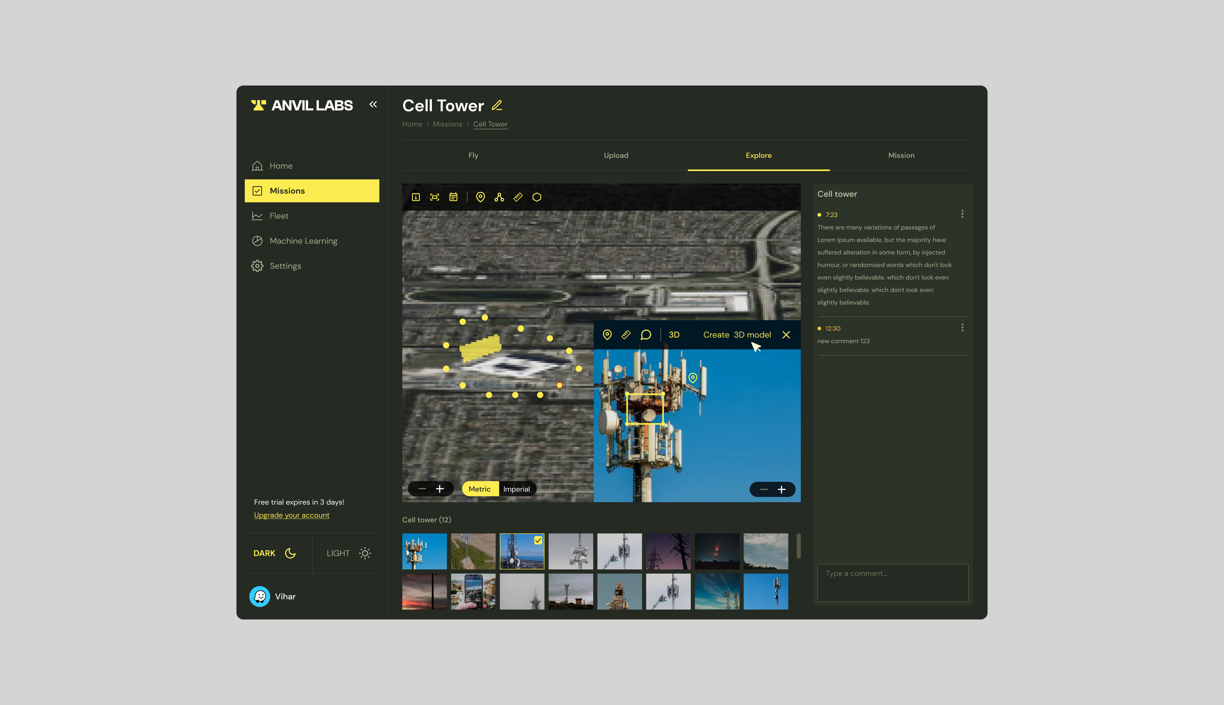The width and height of the screenshot is (1224, 705).
Task: Click the sun icon for light mode
Action: [x=365, y=553]
